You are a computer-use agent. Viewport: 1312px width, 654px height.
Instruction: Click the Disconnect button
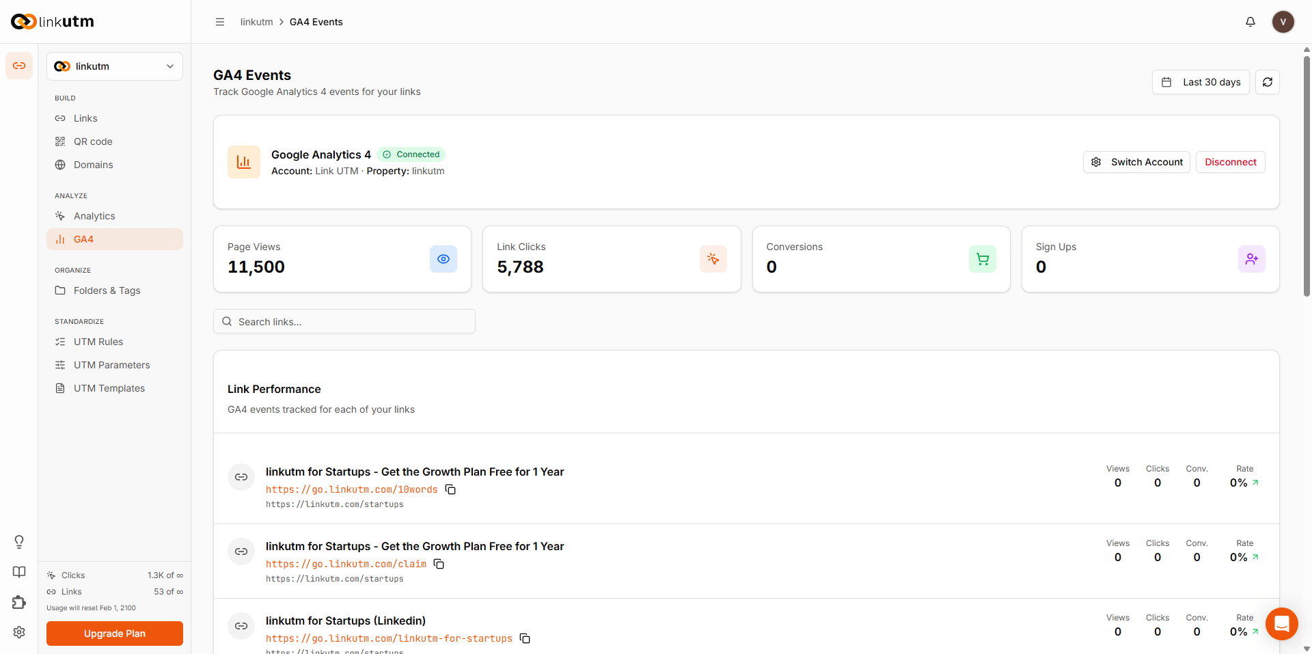pos(1231,162)
